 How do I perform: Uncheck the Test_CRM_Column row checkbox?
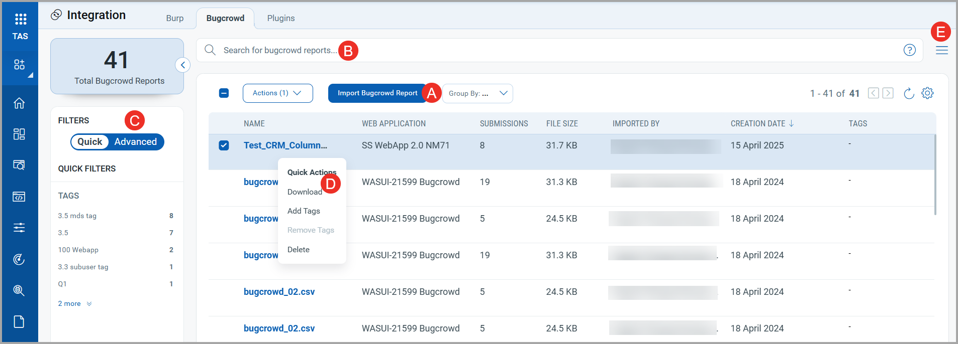click(x=224, y=145)
